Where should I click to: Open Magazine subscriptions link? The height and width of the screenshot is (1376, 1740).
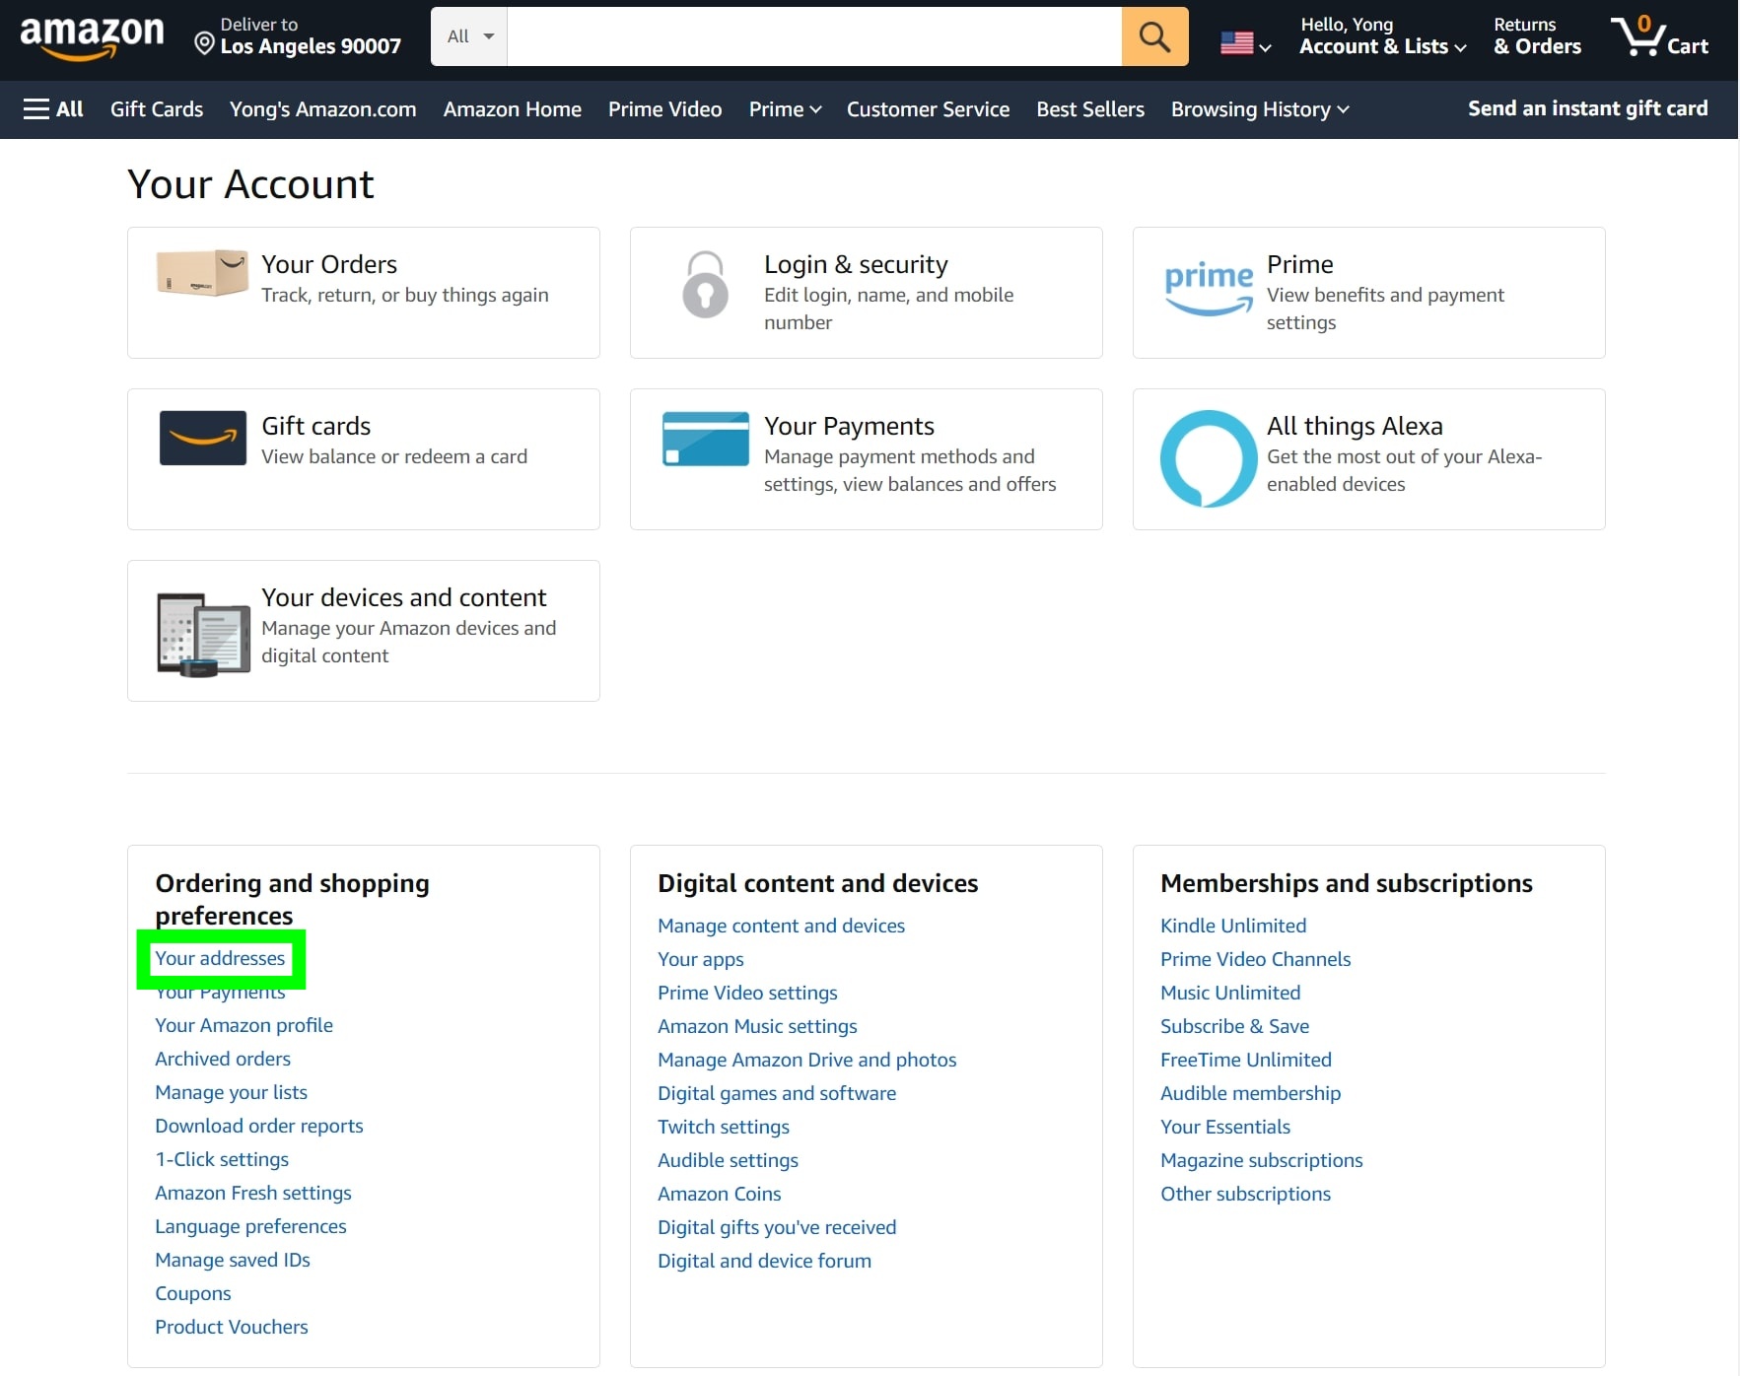pos(1261,1160)
